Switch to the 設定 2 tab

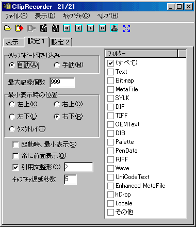[60, 42]
